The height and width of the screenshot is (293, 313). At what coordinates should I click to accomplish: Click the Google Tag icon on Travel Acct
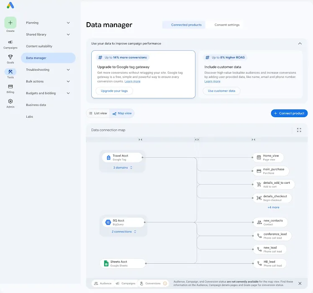[x=108, y=157]
